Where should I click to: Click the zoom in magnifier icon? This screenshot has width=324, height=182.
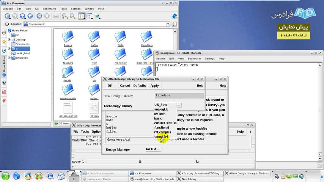point(65,16)
